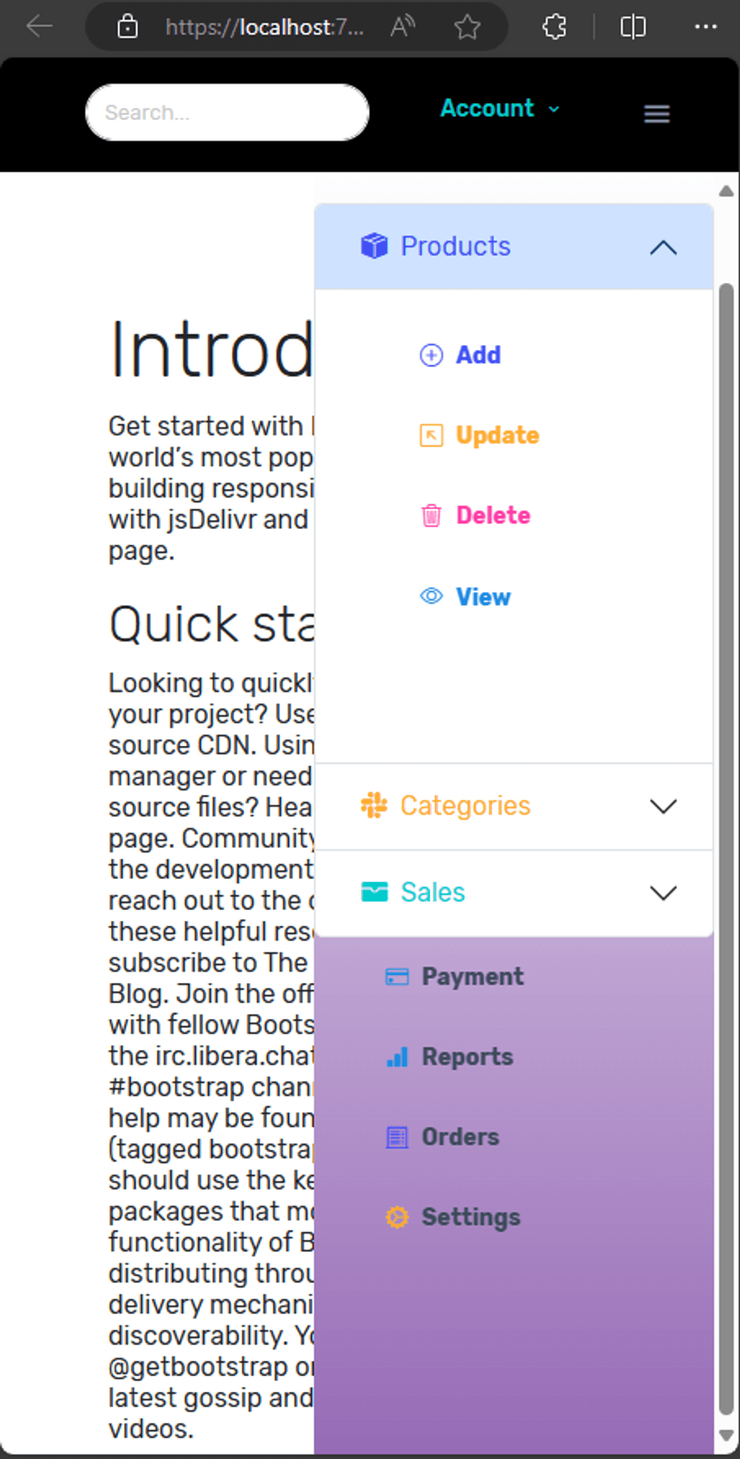Select Delete under Products
Viewport: 740px width, 1459px height.
[493, 516]
